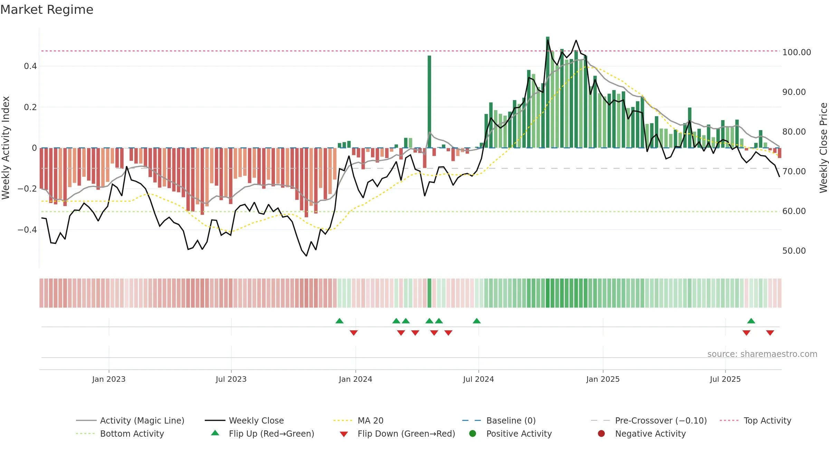Image resolution: width=829 pixels, height=466 pixels.
Task: Select the last Flip Down triangle on the right
Action: [x=770, y=333]
